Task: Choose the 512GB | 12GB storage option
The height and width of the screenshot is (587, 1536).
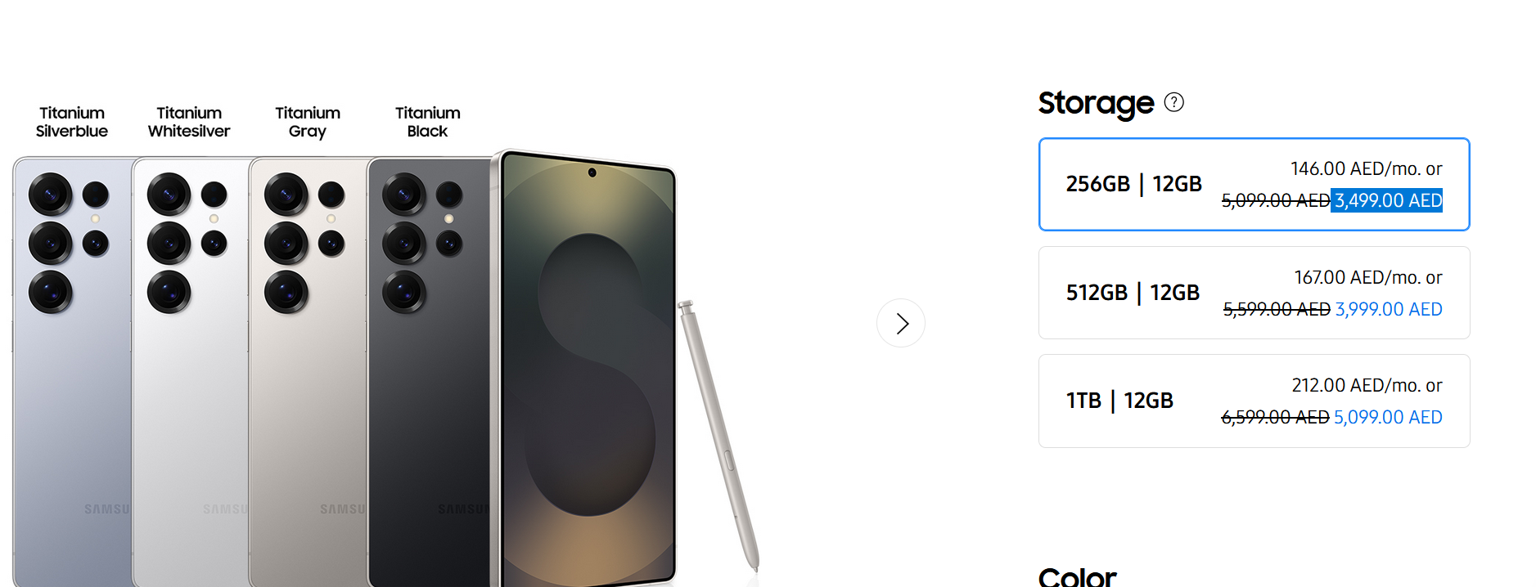Action: (1254, 293)
